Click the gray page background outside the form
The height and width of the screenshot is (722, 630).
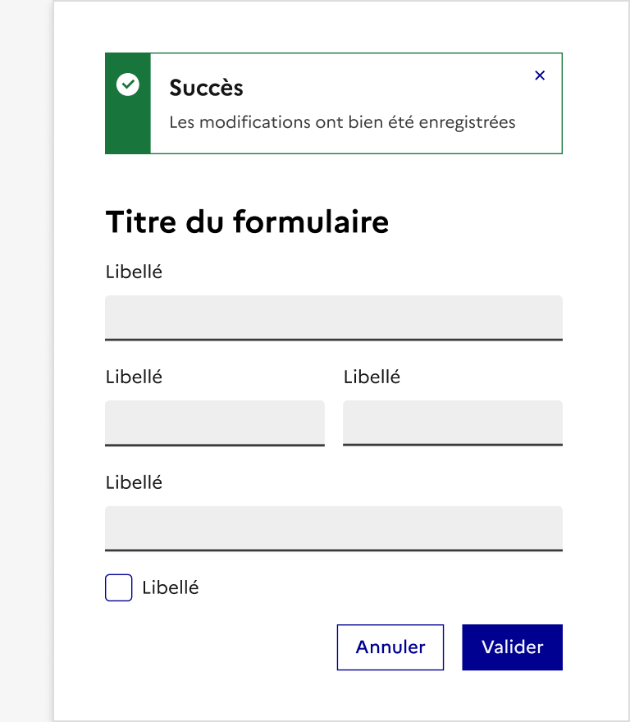25,361
